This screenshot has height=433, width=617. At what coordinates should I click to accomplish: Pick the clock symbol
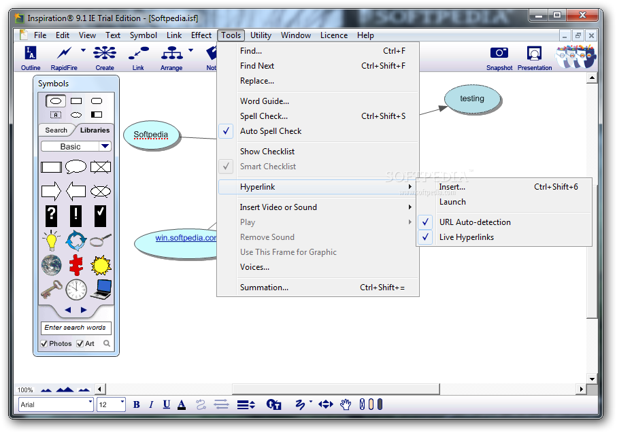[76, 290]
